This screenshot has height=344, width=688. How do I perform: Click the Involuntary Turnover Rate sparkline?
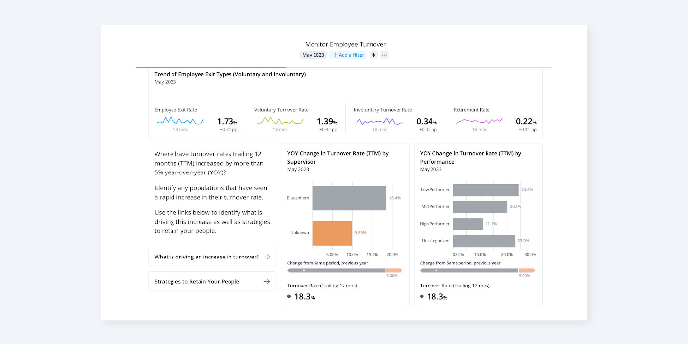(380, 120)
